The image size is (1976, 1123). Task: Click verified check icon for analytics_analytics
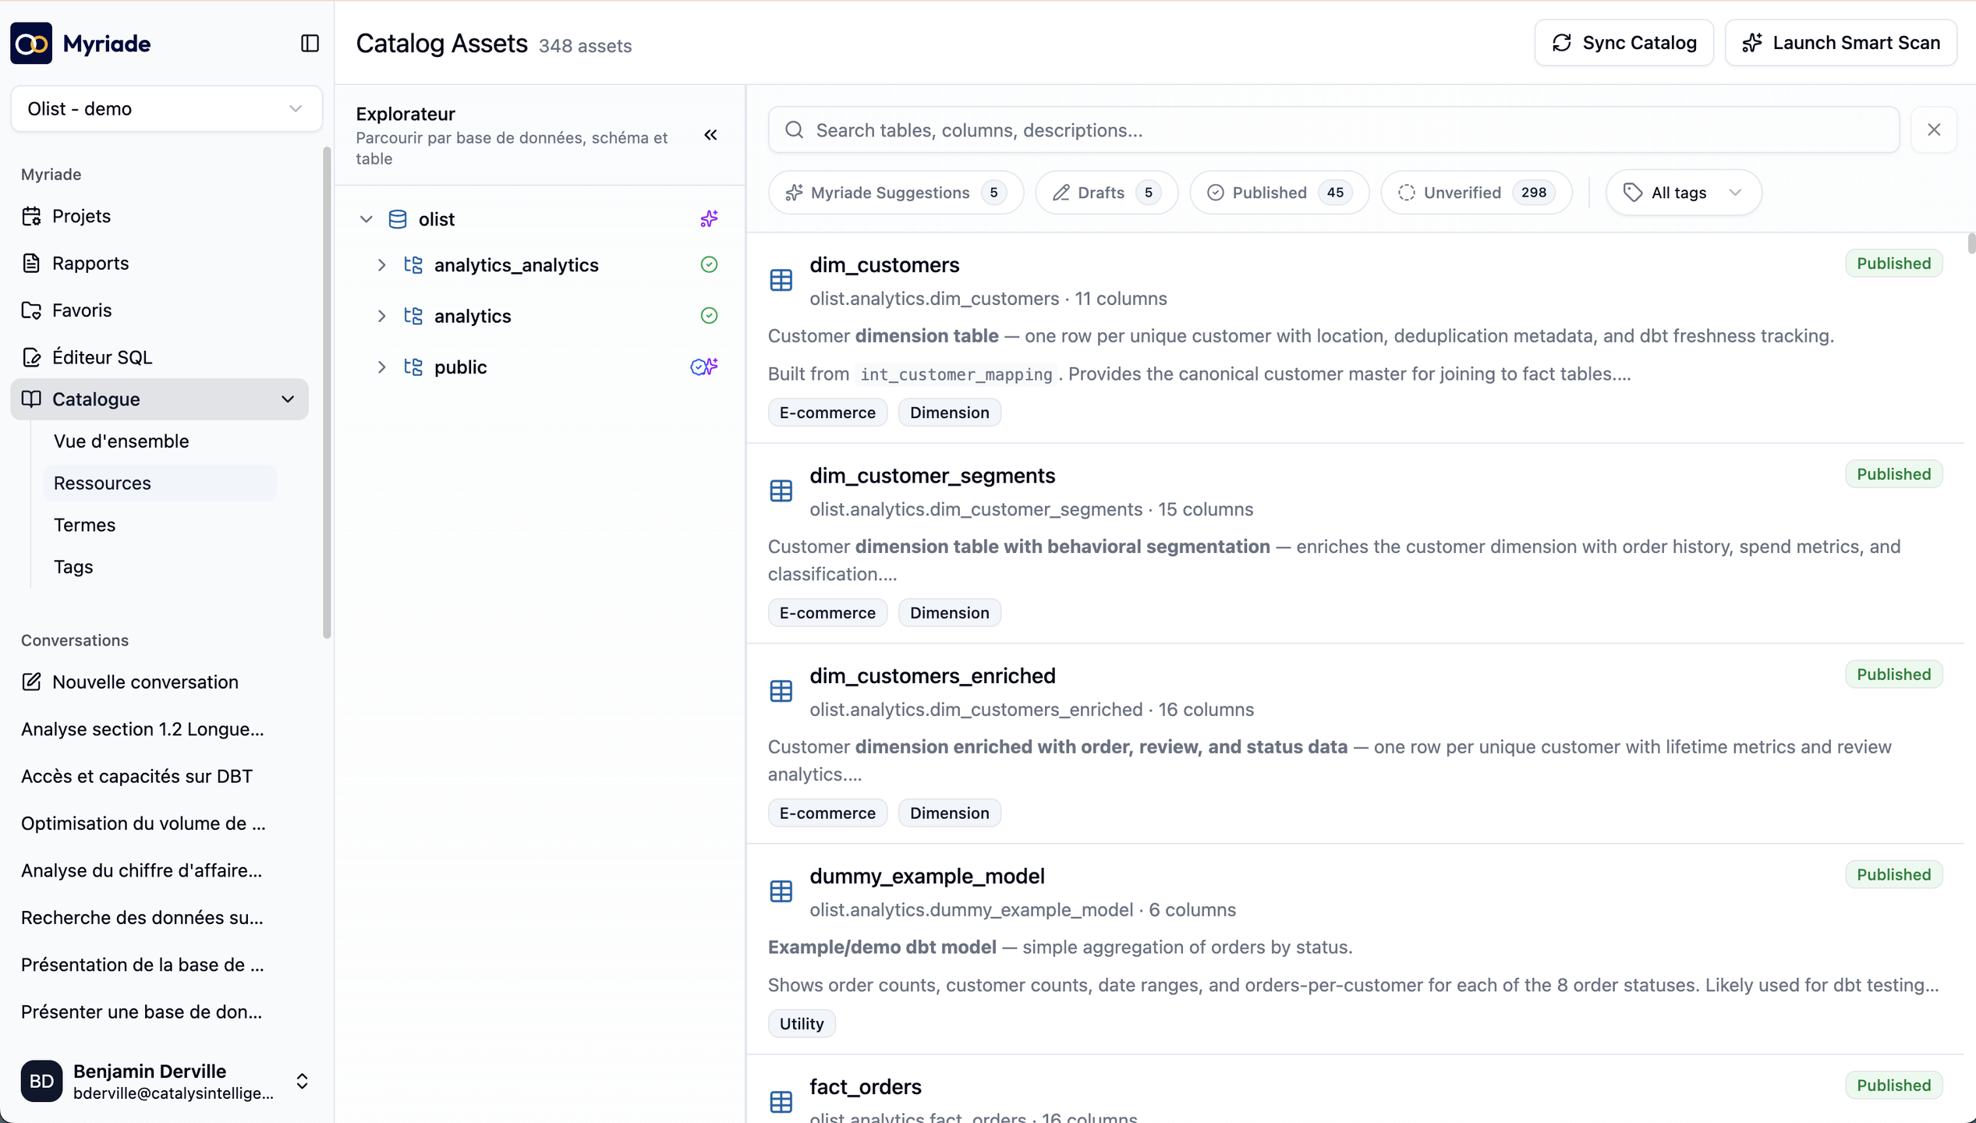pyautogui.click(x=709, y=265)
